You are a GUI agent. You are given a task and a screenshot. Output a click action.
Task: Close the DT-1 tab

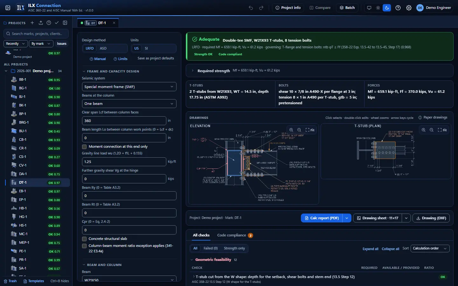click(114, 23)
